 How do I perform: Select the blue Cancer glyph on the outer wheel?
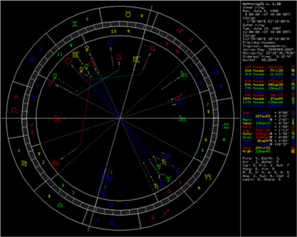[x=32, y=59]
